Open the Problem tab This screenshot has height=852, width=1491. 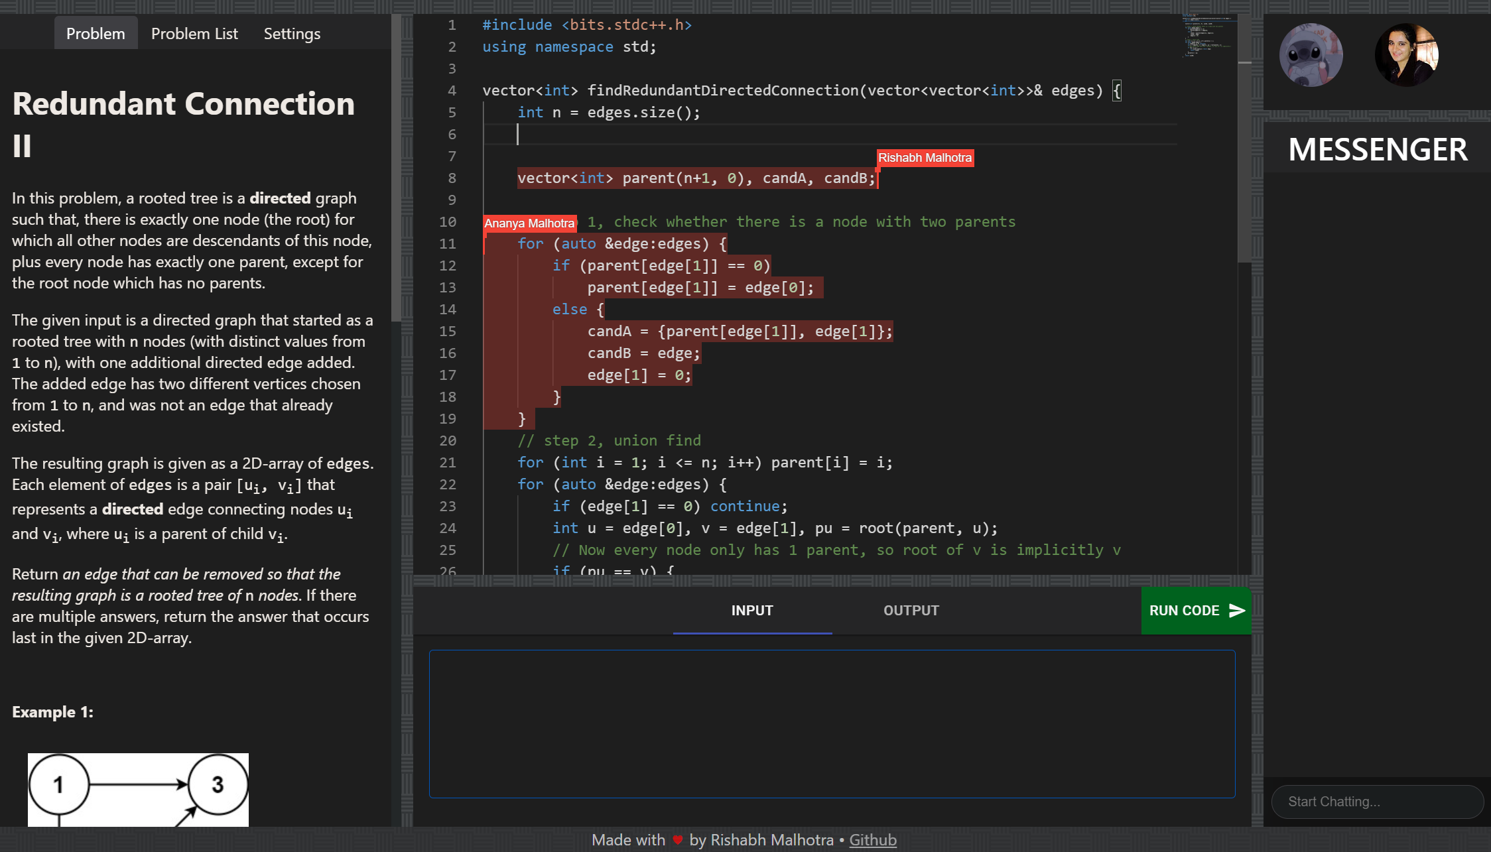coord(96,34)
